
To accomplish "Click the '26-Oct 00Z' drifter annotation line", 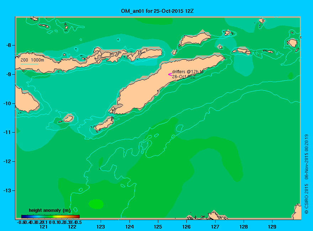I will 184,77.
